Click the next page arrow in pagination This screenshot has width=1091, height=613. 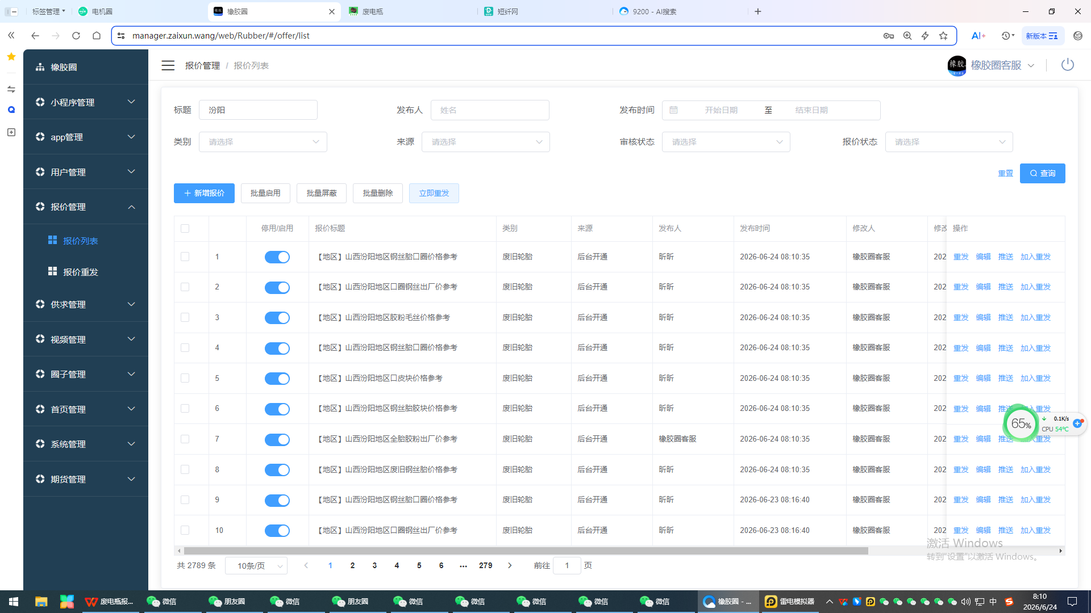pyautogui.click(x=510, y=565)
